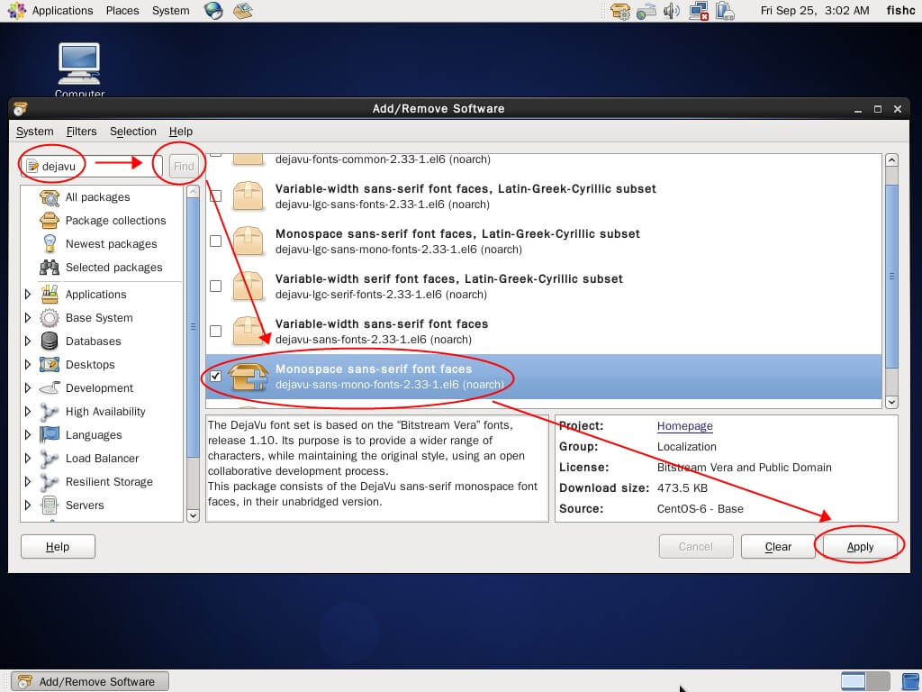Open the project Homepage link
Image resolution: width=922 pixels, height=692 pixels.
click(x=684, y=426)
